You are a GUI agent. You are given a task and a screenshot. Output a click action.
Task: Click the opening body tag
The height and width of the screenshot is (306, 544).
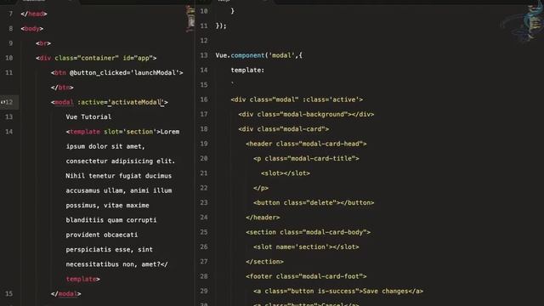tap(32, 29)
